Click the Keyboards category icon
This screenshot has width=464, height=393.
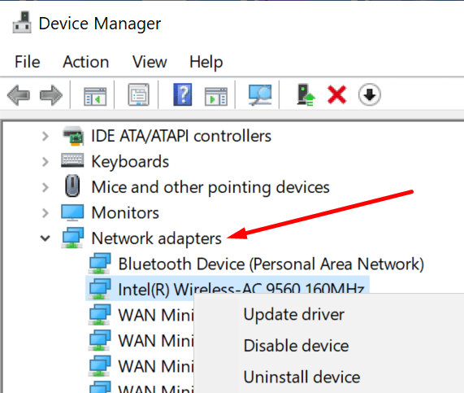[72, 161]
